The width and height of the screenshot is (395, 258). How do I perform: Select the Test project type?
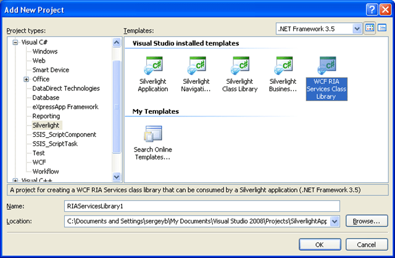38,153
